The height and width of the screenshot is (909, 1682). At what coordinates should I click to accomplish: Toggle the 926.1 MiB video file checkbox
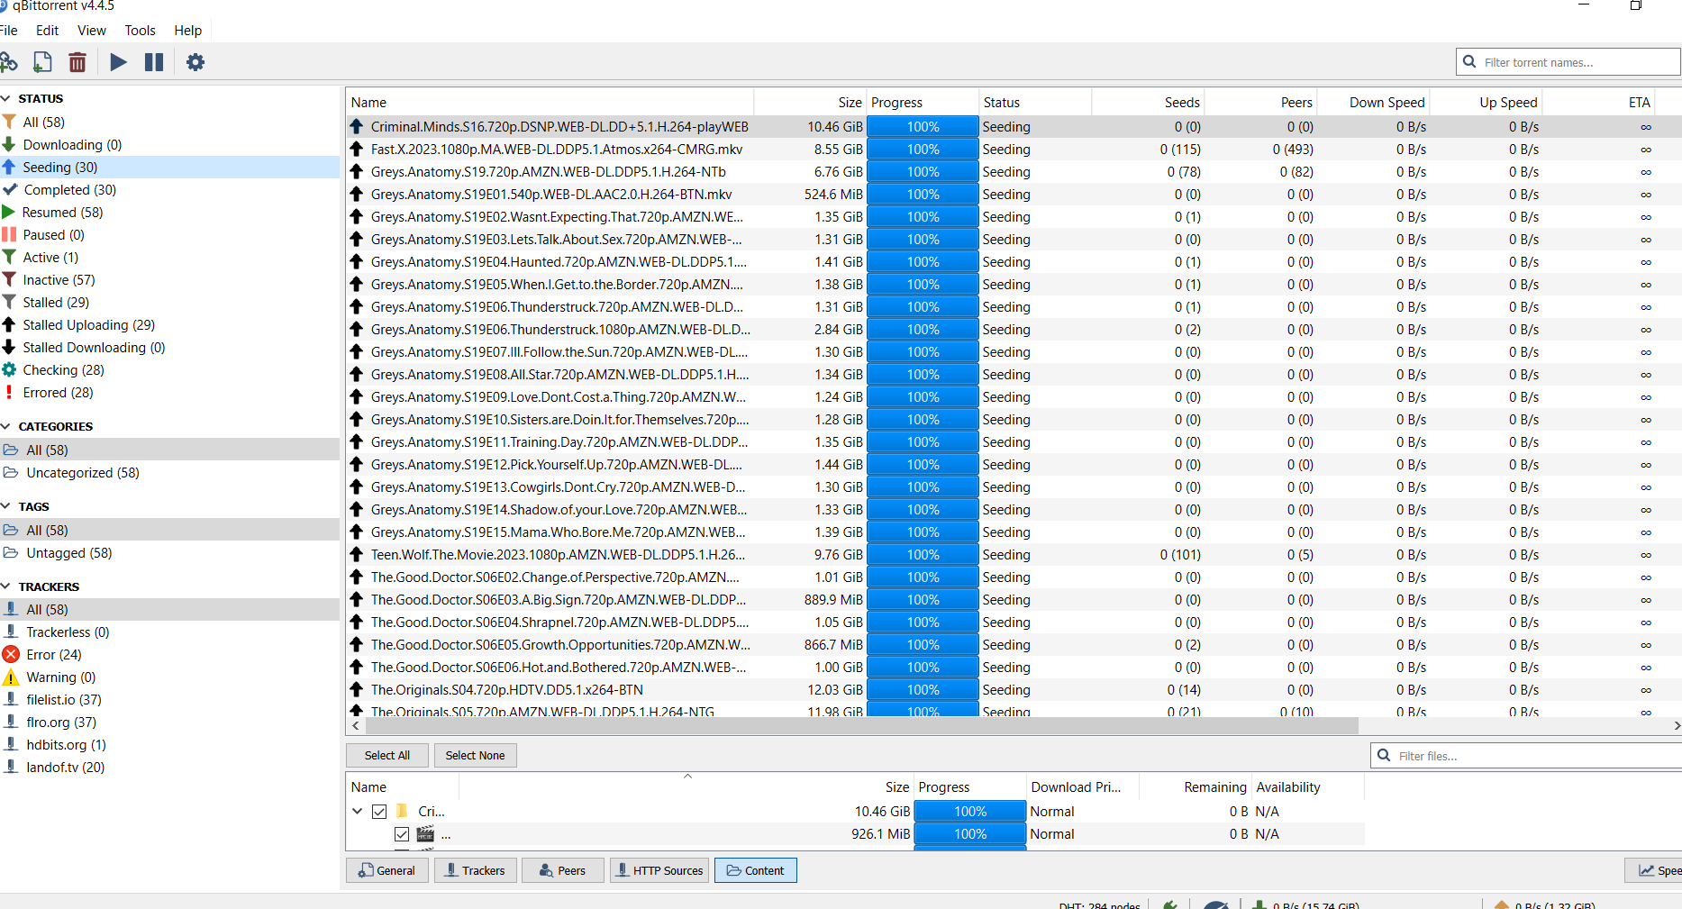coord(402,834)
